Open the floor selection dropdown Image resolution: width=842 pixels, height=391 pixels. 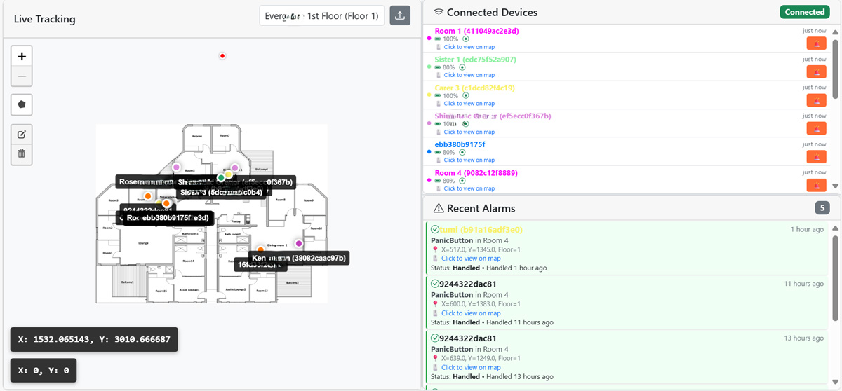click(x=321, y=15)
